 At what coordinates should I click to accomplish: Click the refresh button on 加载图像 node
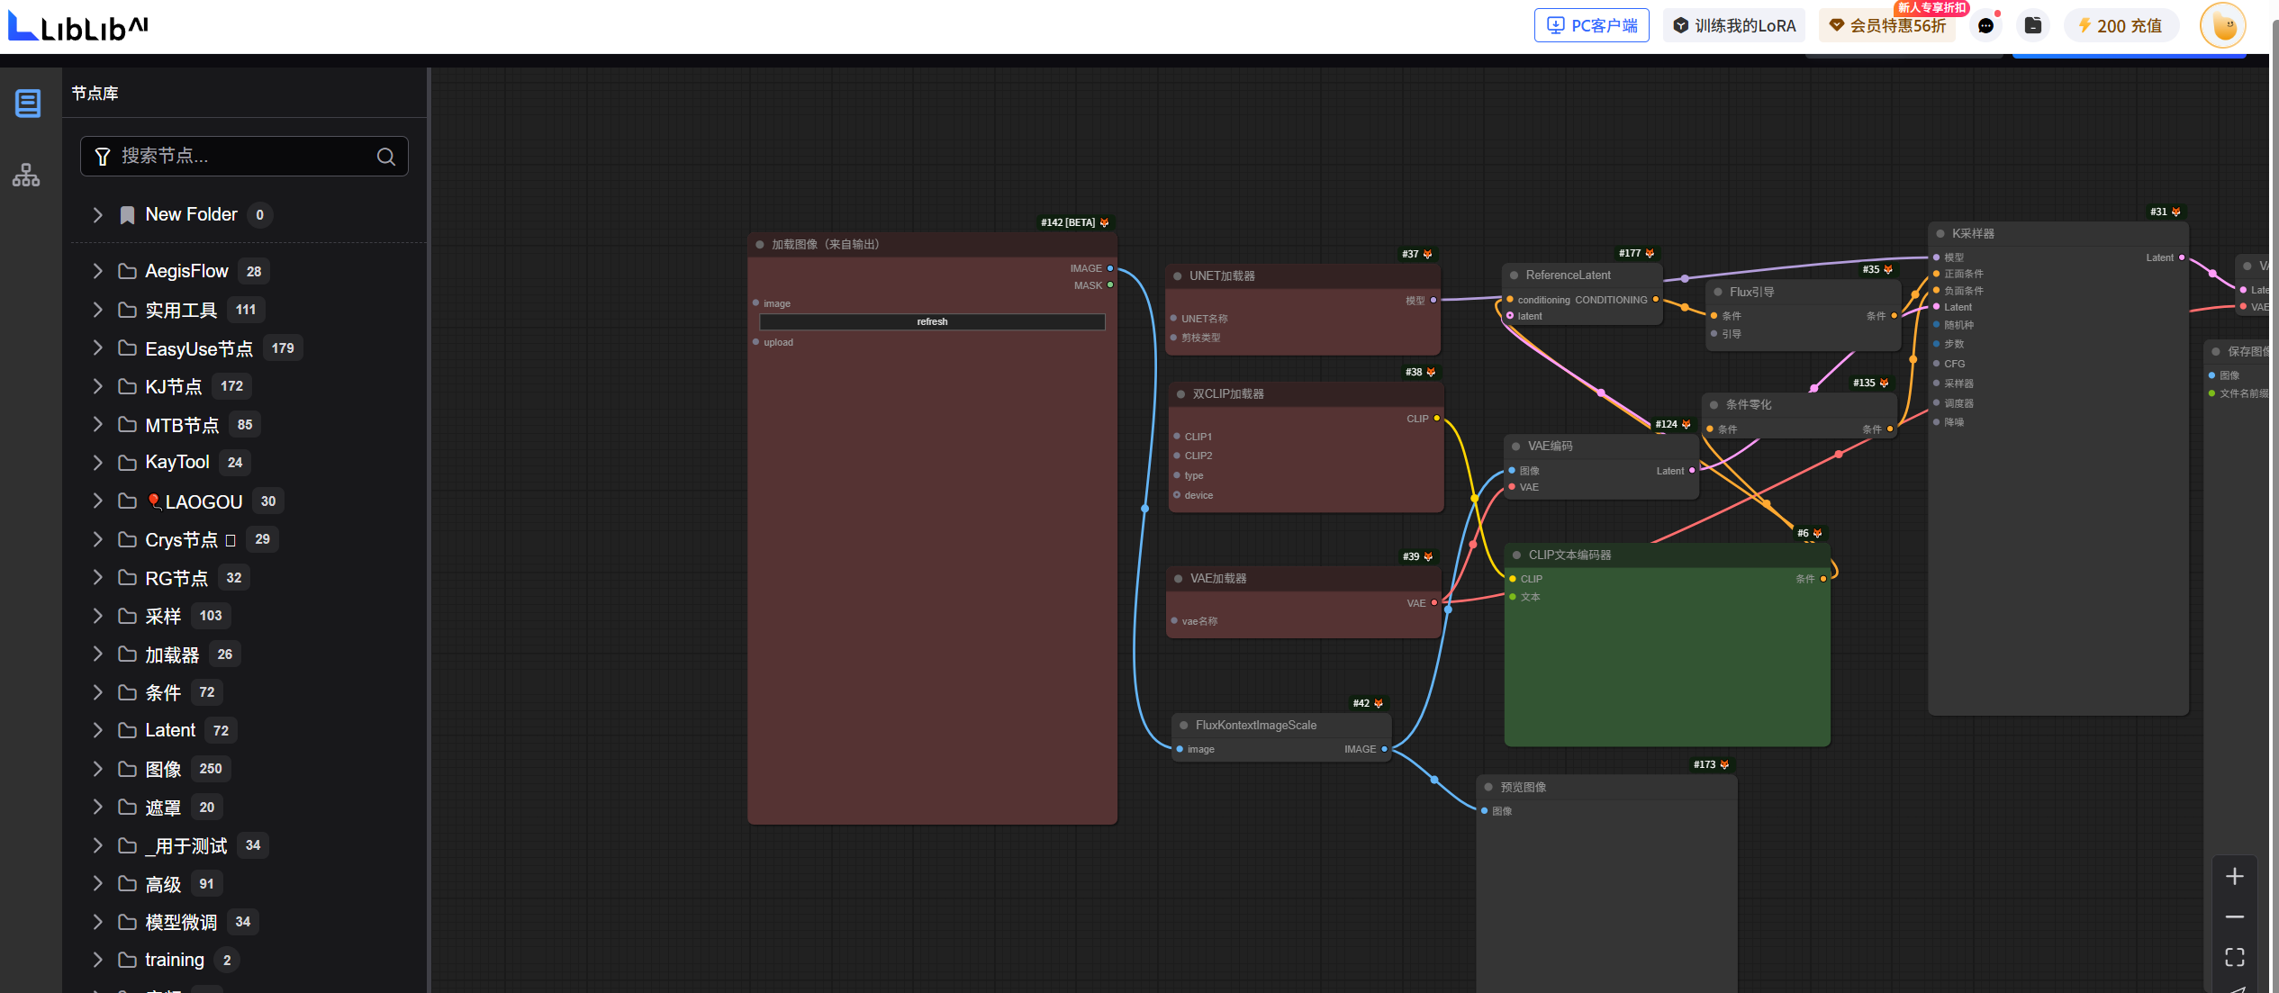pyautogui.click(x=932, y=322)
